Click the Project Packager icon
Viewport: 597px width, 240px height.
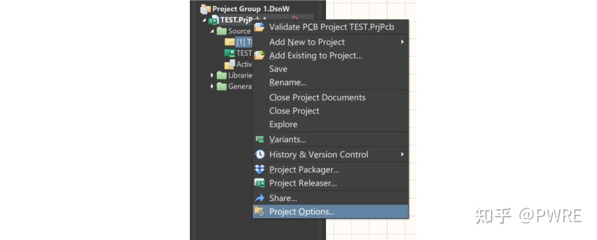(x=260, y=169)
